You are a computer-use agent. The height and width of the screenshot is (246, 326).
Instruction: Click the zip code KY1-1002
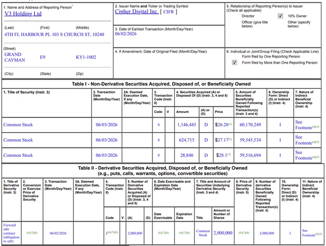tap(86, 57)
